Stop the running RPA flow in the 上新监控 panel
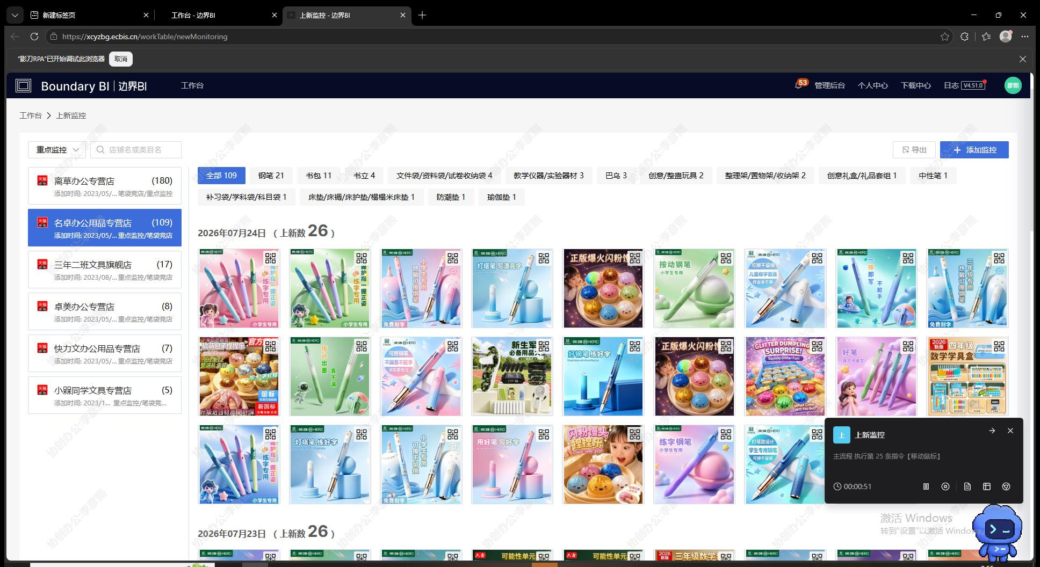 945,486
